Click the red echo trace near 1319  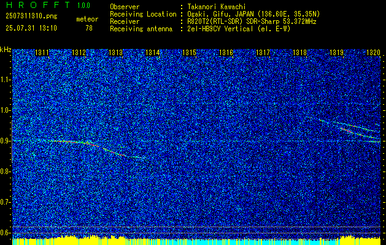pos(347,130)
